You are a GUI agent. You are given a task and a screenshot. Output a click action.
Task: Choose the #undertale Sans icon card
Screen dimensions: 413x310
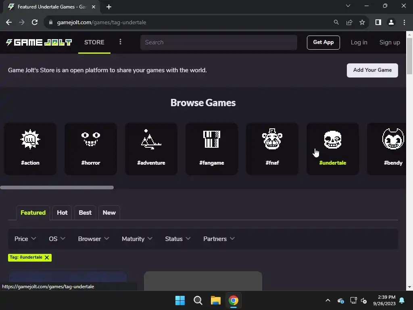(x=333, y=149)
